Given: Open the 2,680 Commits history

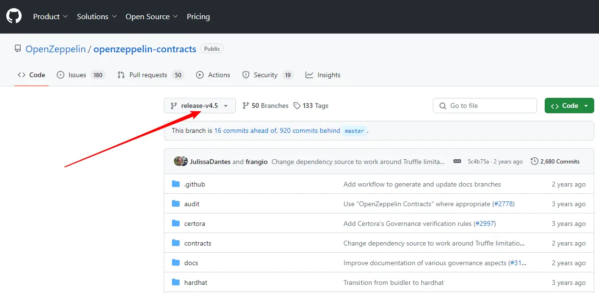Looking at the screenshot, I should [x=555, y=162].
